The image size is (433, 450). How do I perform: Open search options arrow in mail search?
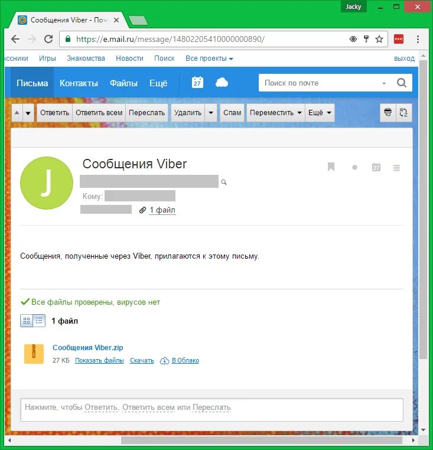click(x=384, y=83)
